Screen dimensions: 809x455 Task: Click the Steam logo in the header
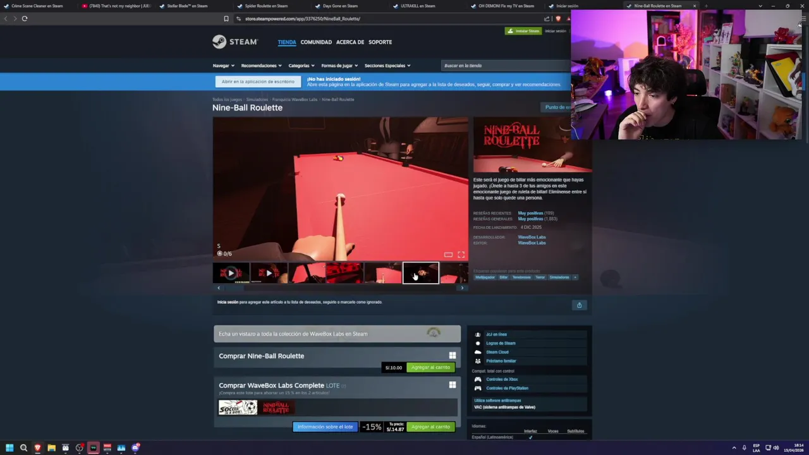(x=235, y=42)
